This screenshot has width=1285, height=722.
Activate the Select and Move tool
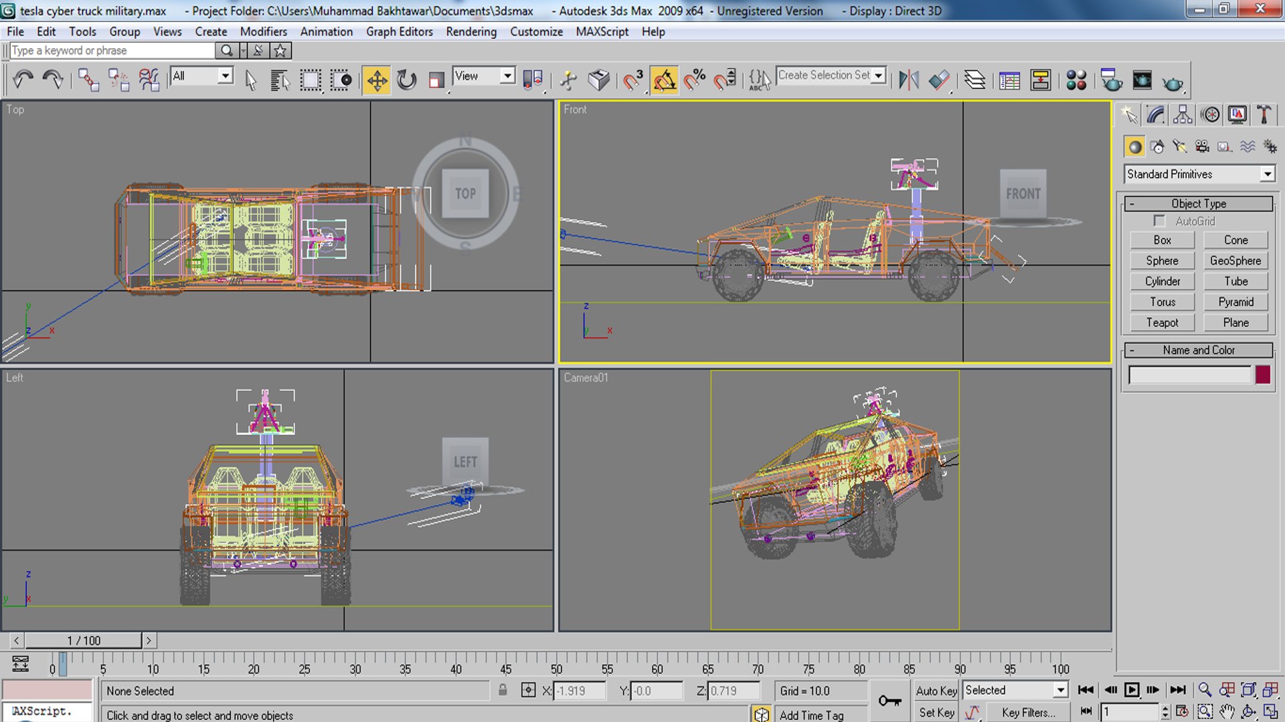pos(377,80)
